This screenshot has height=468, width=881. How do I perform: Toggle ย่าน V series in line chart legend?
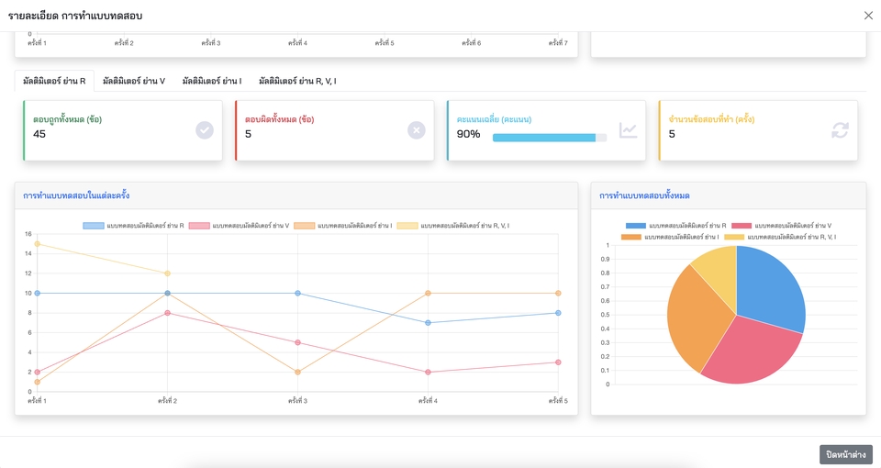[239, 226]
